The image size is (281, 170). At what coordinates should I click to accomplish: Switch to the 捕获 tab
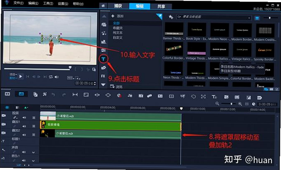(118, 6)
